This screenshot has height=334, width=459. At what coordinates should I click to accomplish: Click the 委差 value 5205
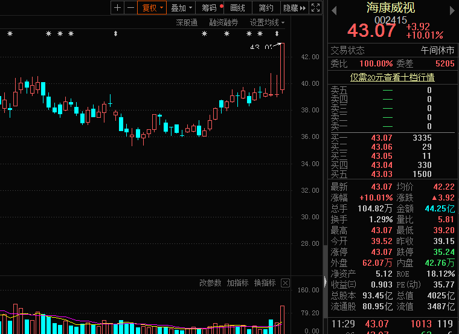coord(445,63)
